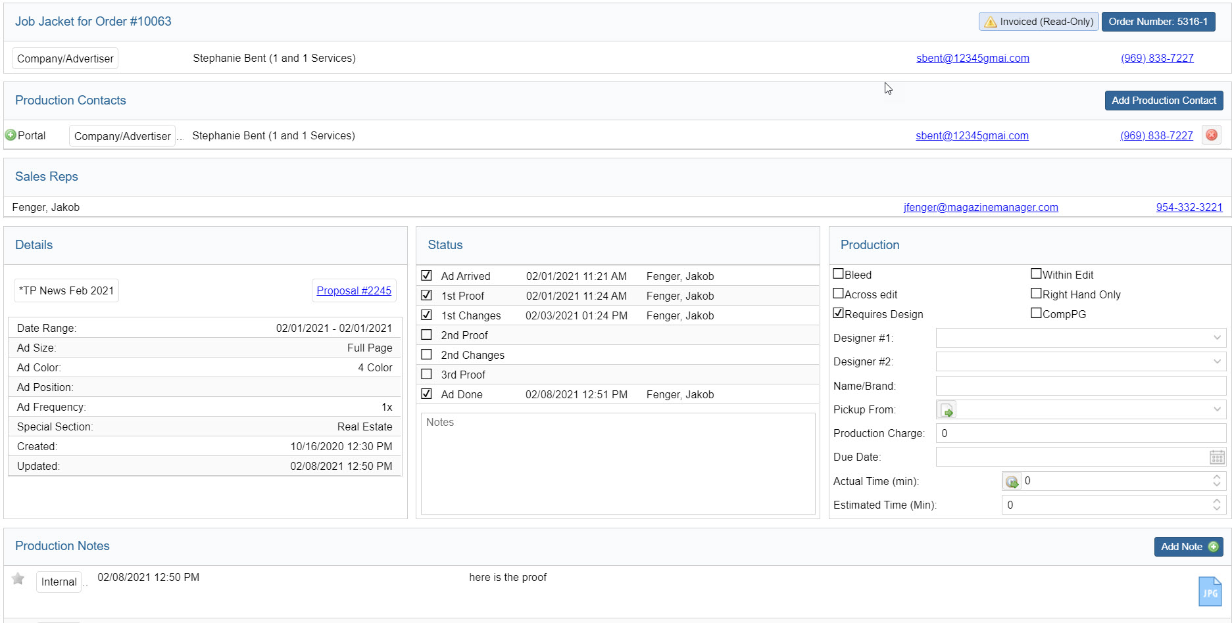1232x623 pixels.
Task: Remove production contact with red X icon
Action: pyautogui.click(x=1211, y=135)
